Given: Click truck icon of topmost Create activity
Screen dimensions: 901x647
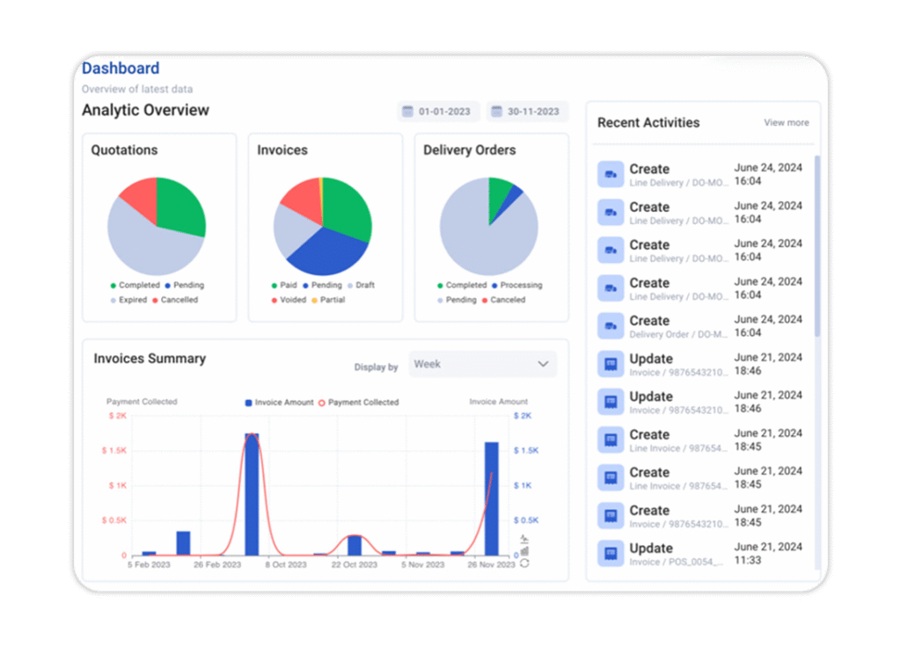Looking at the screenshot, I should pyautogui.click(x=611, y=174).
